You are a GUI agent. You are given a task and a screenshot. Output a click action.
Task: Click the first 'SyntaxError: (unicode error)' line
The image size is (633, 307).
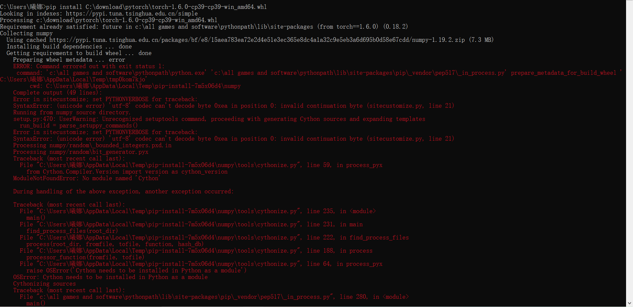tap(234, 106)
